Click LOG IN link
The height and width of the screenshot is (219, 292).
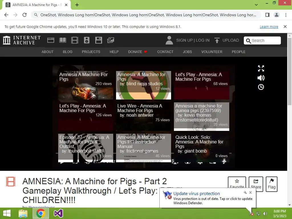203,40
